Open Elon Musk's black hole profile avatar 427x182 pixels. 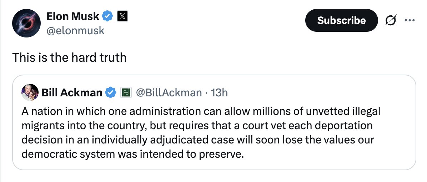point(26,23)
